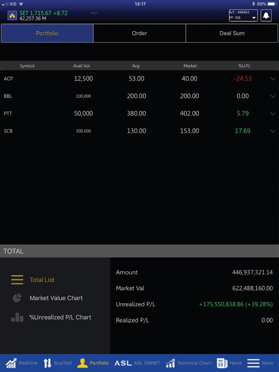Expand the PTT row chevron

[272, 114]
